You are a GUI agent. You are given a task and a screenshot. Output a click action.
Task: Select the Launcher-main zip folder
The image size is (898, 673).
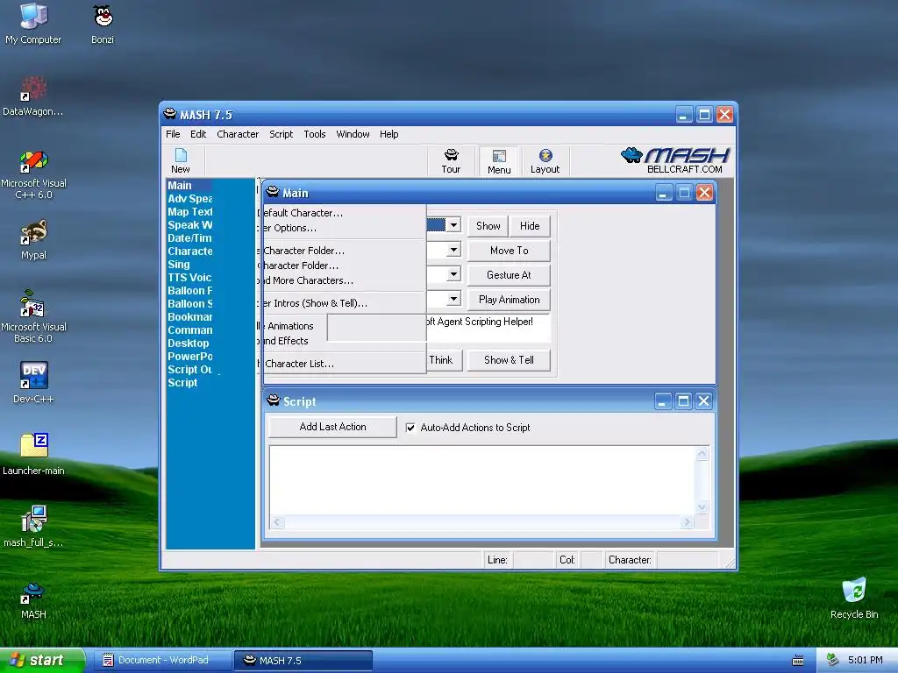pos(33,455)
